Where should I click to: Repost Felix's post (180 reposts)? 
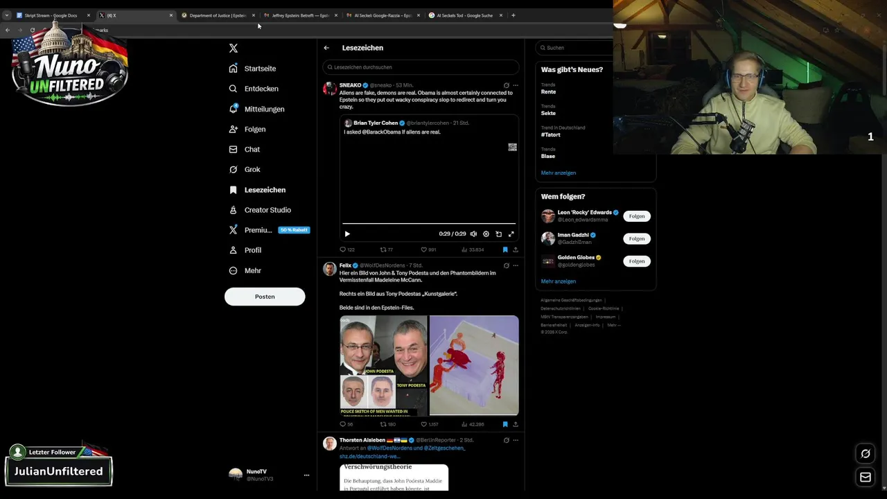(387, 424)
